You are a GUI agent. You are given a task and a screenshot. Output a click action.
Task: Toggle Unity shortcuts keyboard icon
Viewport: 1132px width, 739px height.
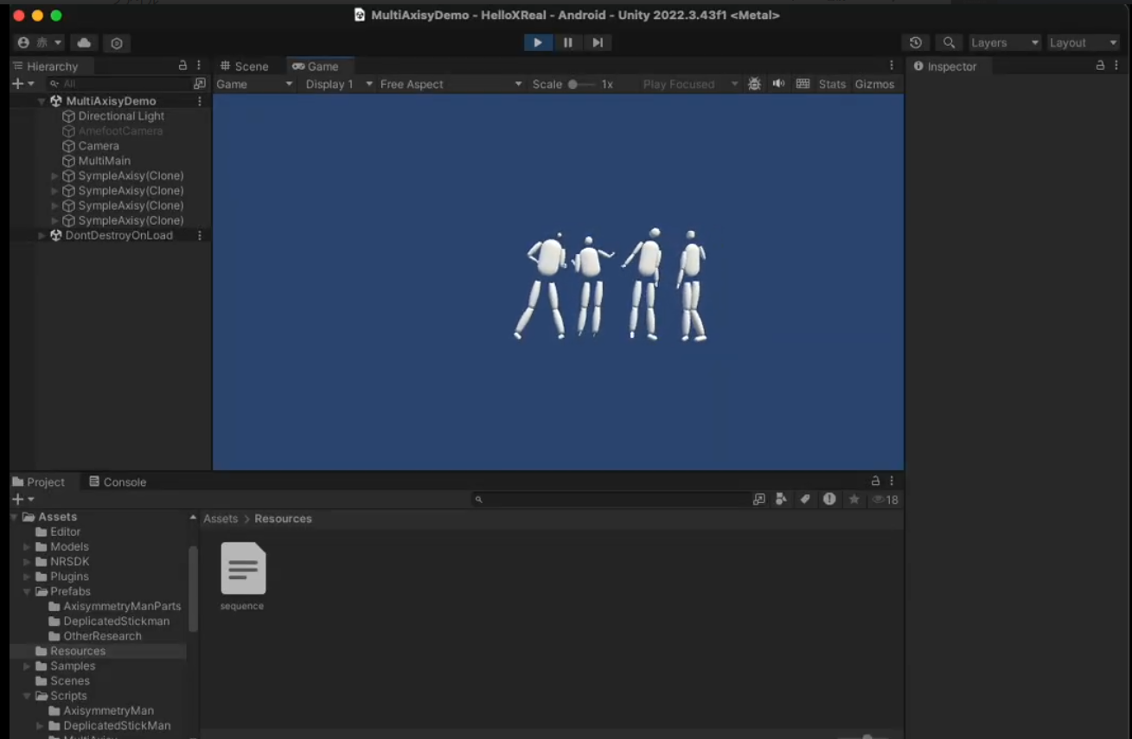tap(803, 84)
